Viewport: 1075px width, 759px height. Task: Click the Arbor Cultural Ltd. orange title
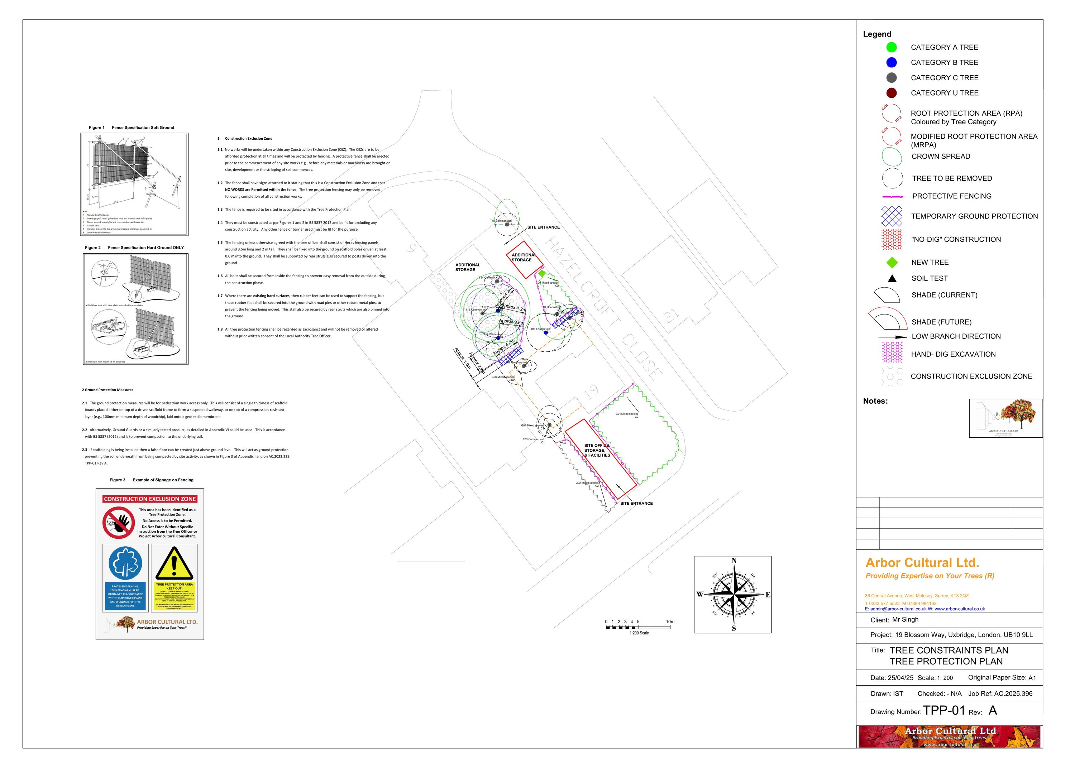922,562
